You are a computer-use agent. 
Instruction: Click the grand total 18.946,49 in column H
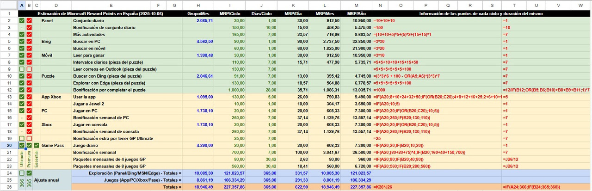click(198, 187)
